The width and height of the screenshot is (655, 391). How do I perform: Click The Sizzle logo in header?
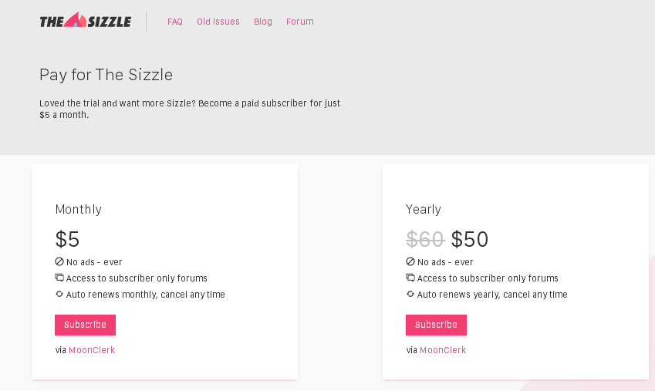[x=85, y=21]
